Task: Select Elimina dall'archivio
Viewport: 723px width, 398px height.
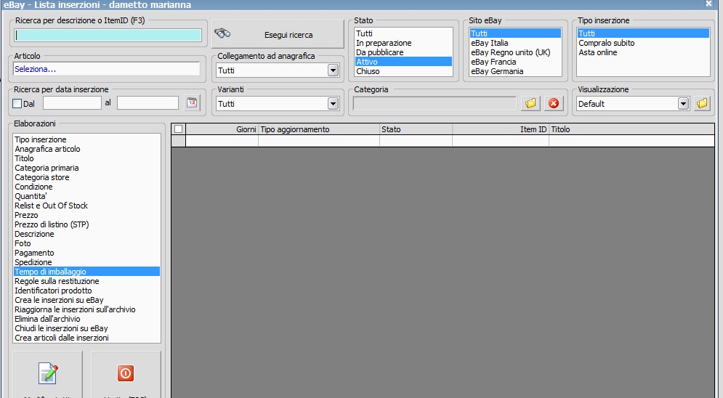Action: 86,319
